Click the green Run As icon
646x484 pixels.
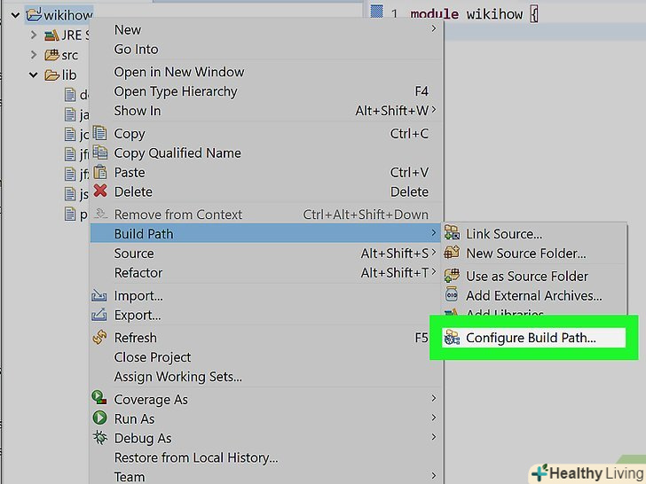99,418
